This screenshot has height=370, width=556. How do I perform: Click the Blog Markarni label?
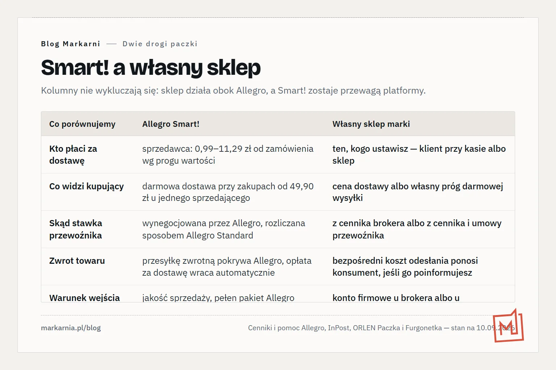[71, 44]
